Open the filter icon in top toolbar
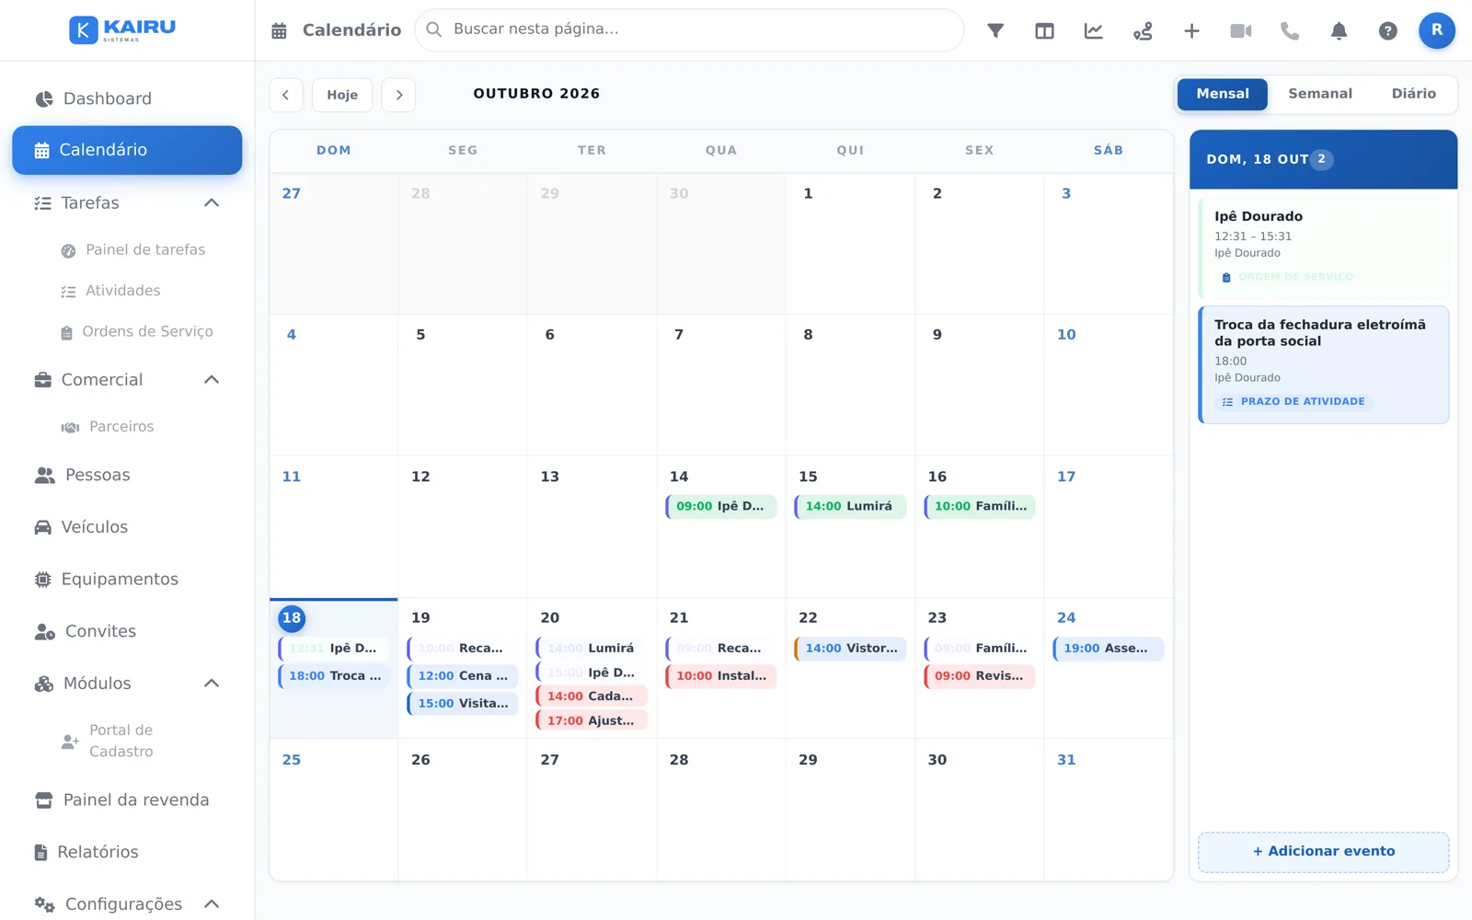Screen dimensions: 1472x920 click(995, 30)
